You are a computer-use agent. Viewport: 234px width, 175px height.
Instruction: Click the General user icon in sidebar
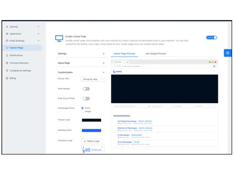[7, 27]
